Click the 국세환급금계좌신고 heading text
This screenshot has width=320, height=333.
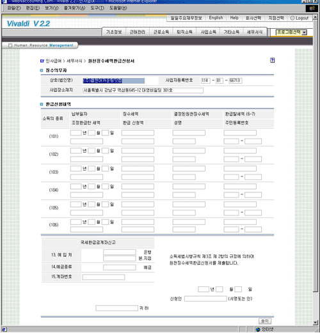(x=98, y=242)
